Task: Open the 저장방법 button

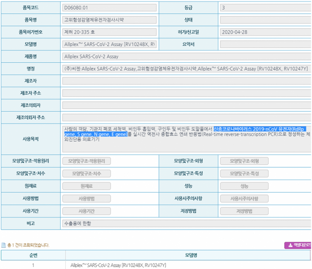Action: point(244,211)
